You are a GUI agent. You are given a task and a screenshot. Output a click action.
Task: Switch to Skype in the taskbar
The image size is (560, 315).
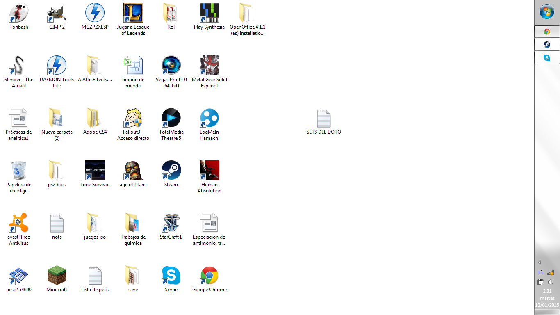(x=547, y=58)
